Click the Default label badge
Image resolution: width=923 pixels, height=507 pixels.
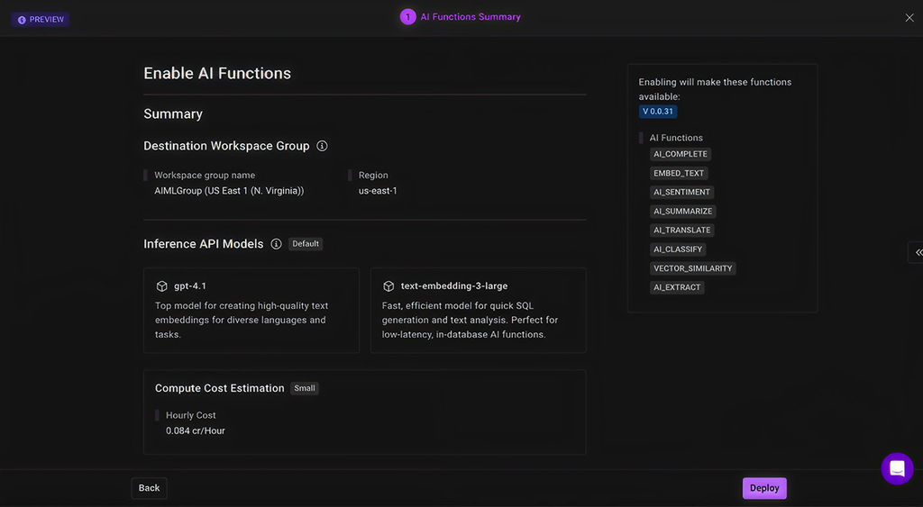tap(306, 244)
